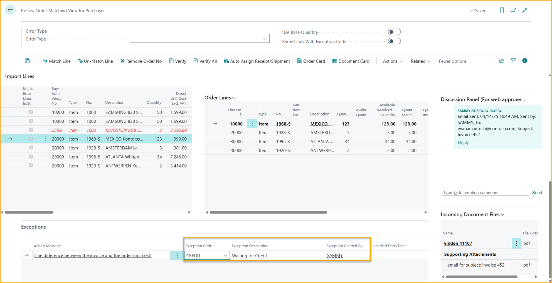Open the Actions menu
The height and width of the screenshot is (283, 552).
coord(393,61)
